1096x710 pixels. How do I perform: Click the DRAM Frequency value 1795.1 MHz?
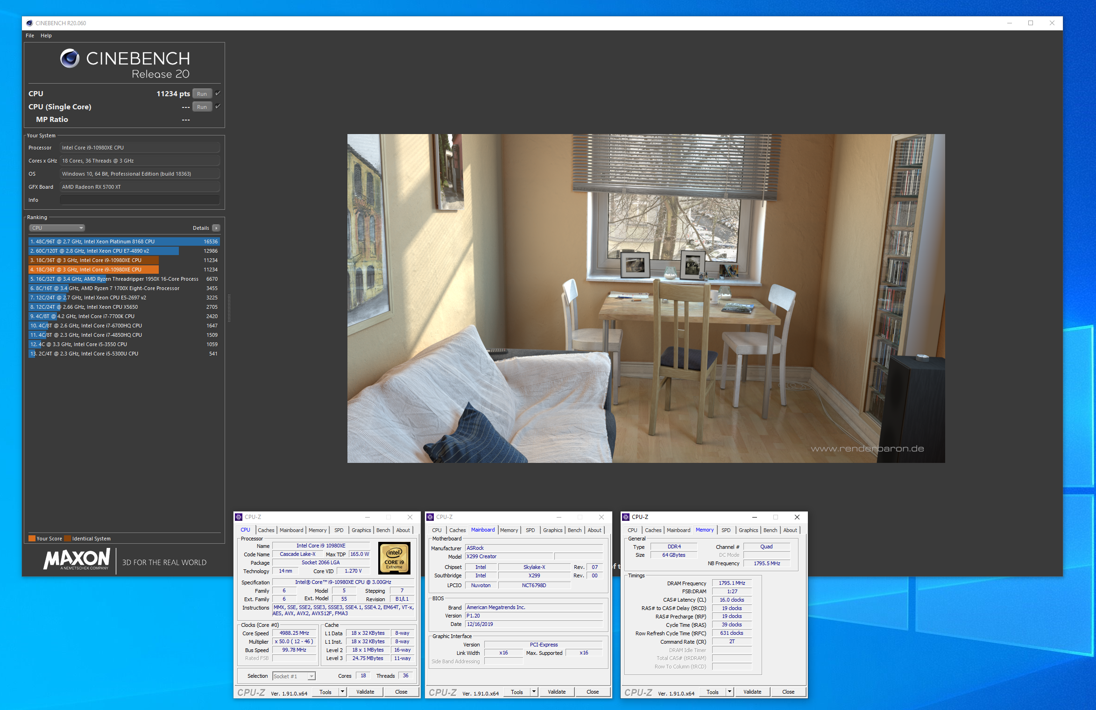[732, 583]
